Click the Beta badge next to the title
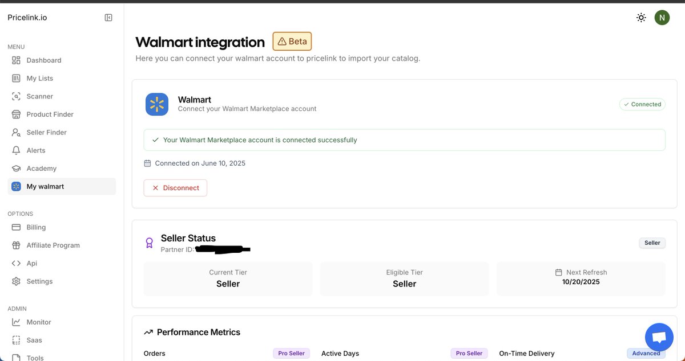 click(292, 41)
